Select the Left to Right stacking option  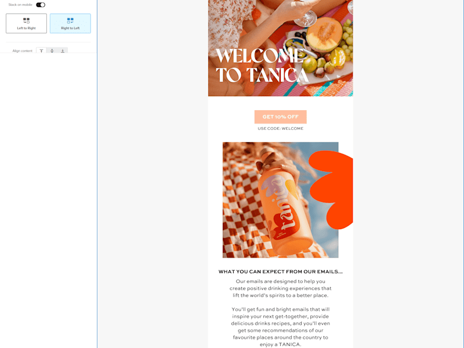26,23
